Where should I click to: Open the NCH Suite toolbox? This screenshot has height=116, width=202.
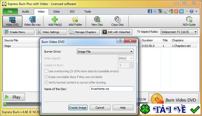point(189,21)
